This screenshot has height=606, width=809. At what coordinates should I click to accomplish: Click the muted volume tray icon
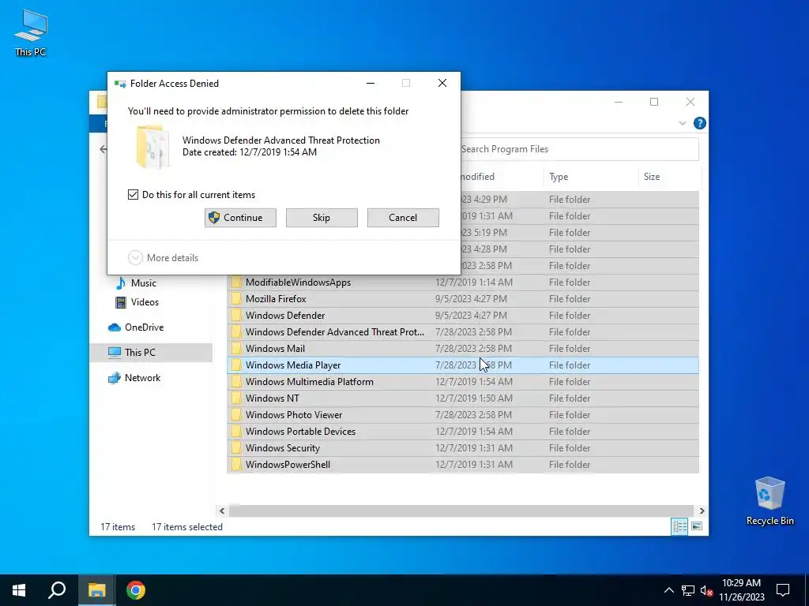(x=707, y=590)
